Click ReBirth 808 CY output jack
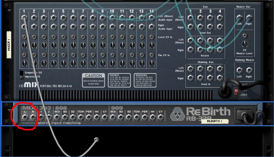This screenshot has height=157, width=274. (x=105, y=117)
